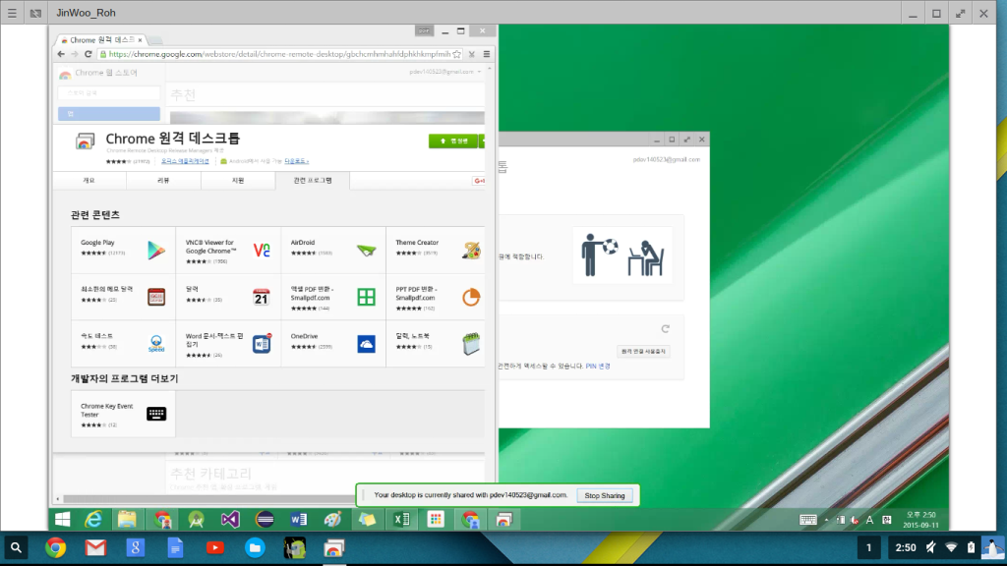The image size is (1007, 566).
Task: Toggle fullscreen for the JinWoo_Roh session window
Action: 960,14
